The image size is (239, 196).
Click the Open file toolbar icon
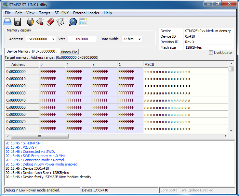(7, 22)
